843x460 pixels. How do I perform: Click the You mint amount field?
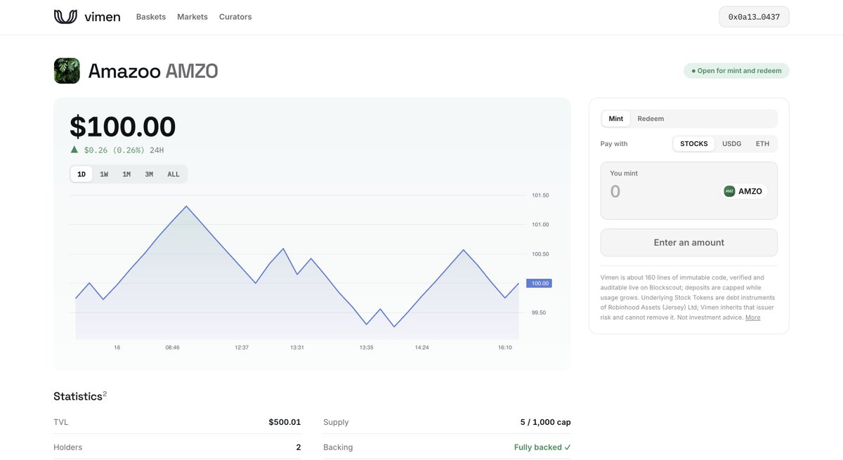tap(660, 192)
